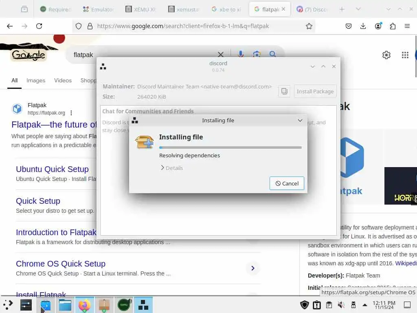Click the Google search box with flatpak
The height and width of the screenshot is (313, 417).
(144, 55)
